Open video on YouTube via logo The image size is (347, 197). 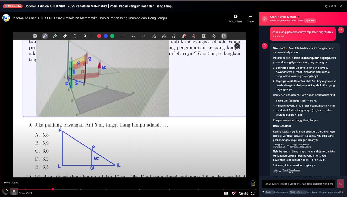click(x=243, y=193)
